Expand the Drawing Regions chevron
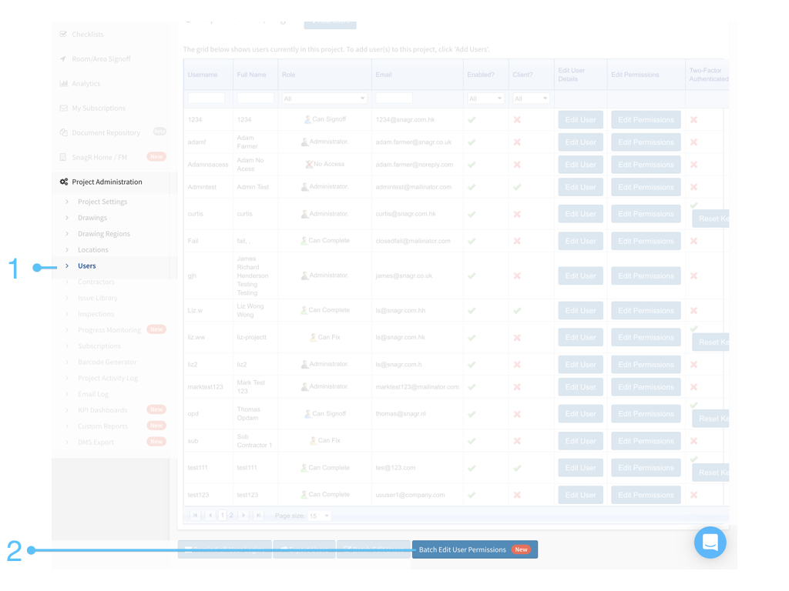This screenshot has width=789, height=591. click(x=67, y=234)
